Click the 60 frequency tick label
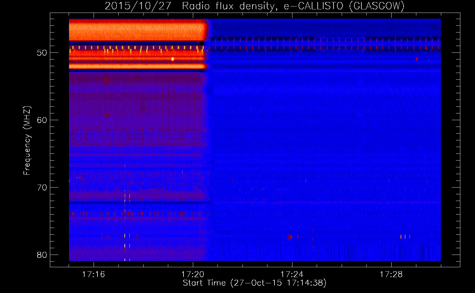 click(x=42, y=120)
